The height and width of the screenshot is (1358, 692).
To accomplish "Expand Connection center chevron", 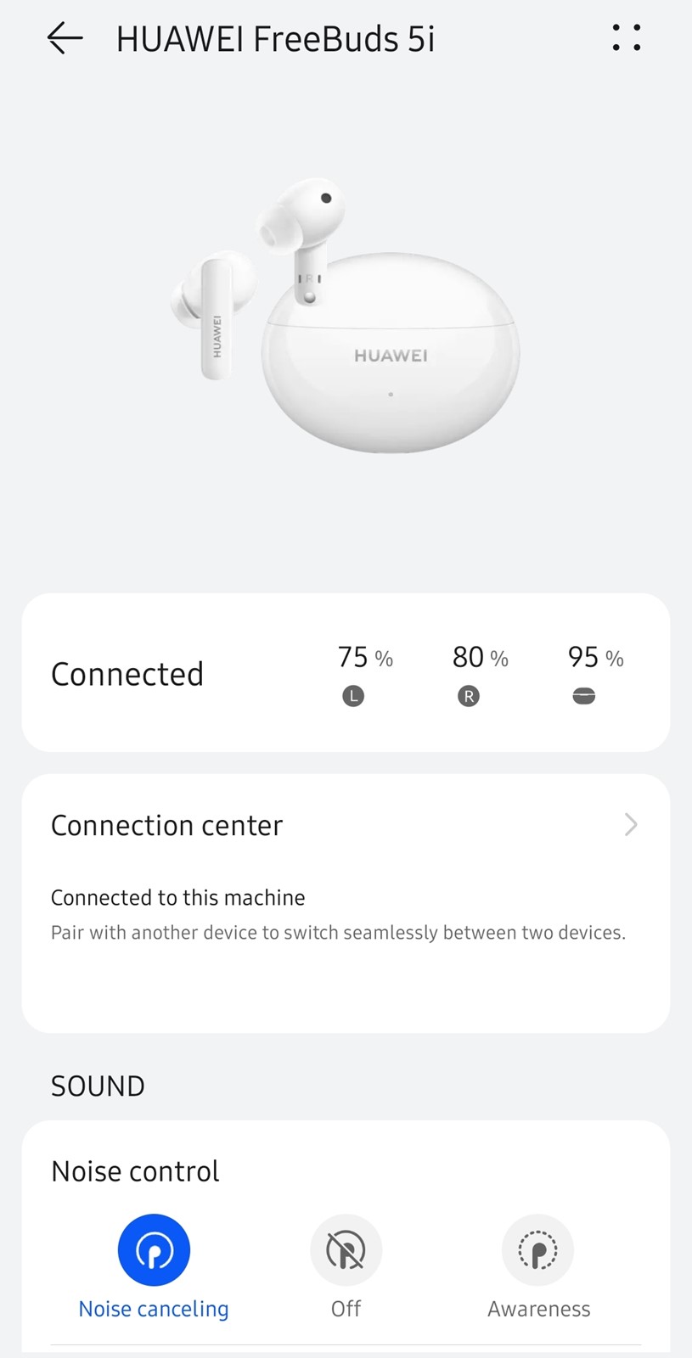I will pyautogui.click(x=630, y=825).
